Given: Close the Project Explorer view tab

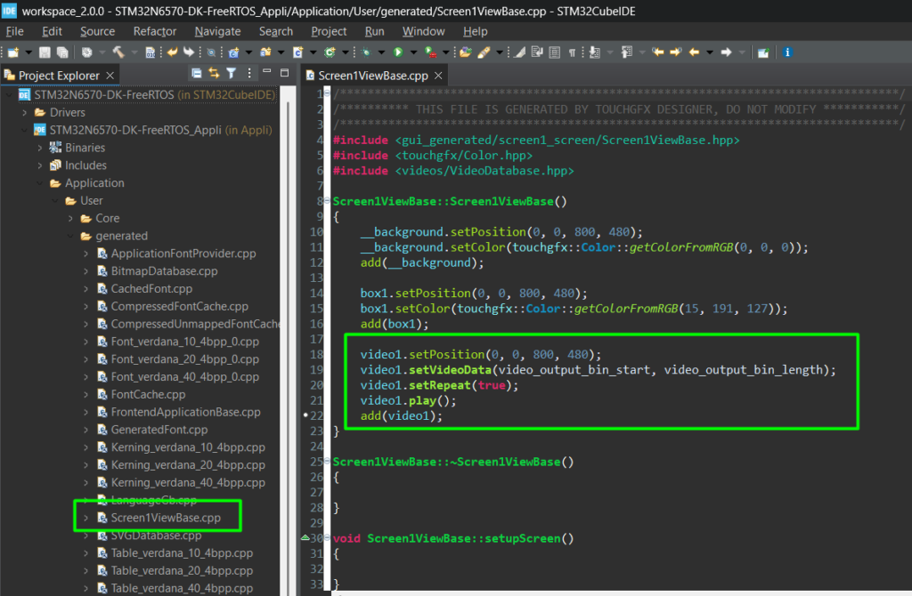Looking at the screenshot, I should 110,76.
